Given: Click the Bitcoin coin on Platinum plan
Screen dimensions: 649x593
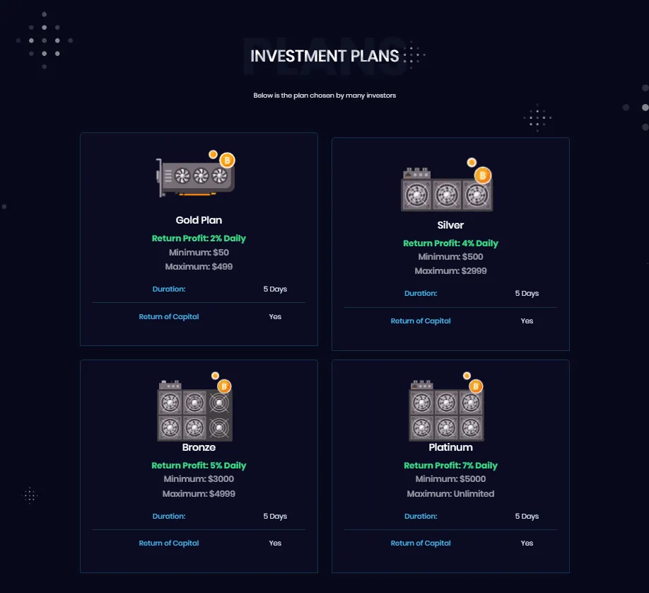Looking at the screenshot, I should click(476, 386).
